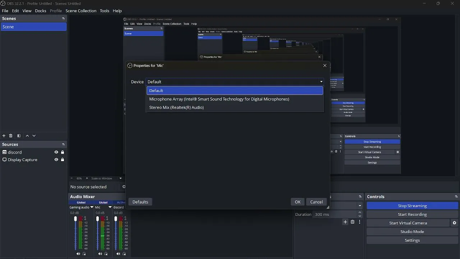Click the Display Capture source type icon
This screenshot has width=460, height=259.
(x=4, y=160)
